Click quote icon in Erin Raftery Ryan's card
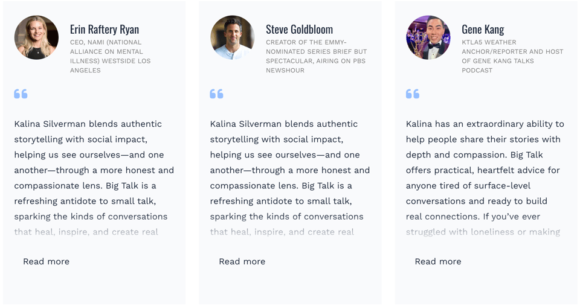This screenshot has height=306, width=580. coord(21,94)
